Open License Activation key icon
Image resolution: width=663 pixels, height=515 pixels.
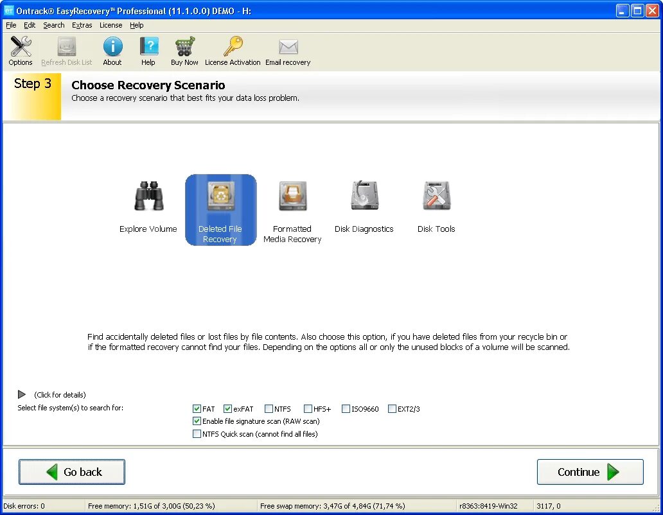[233, 51]
